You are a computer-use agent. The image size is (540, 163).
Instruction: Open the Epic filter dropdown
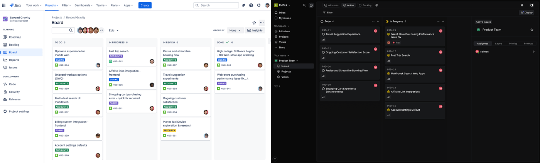click(x=113, y=30)
